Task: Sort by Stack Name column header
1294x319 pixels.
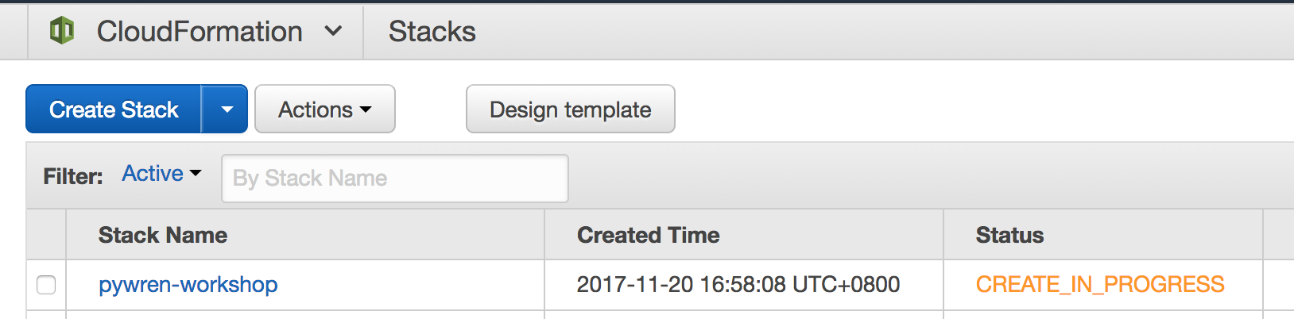Action: (x=163, y=235)
